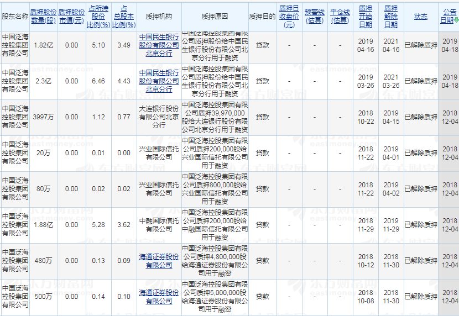Click the 质押机构 column header

[x=159, y=17]
